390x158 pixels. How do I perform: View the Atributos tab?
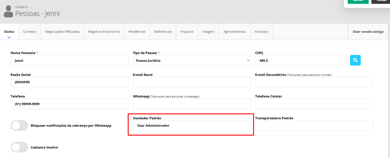point(261,32)
